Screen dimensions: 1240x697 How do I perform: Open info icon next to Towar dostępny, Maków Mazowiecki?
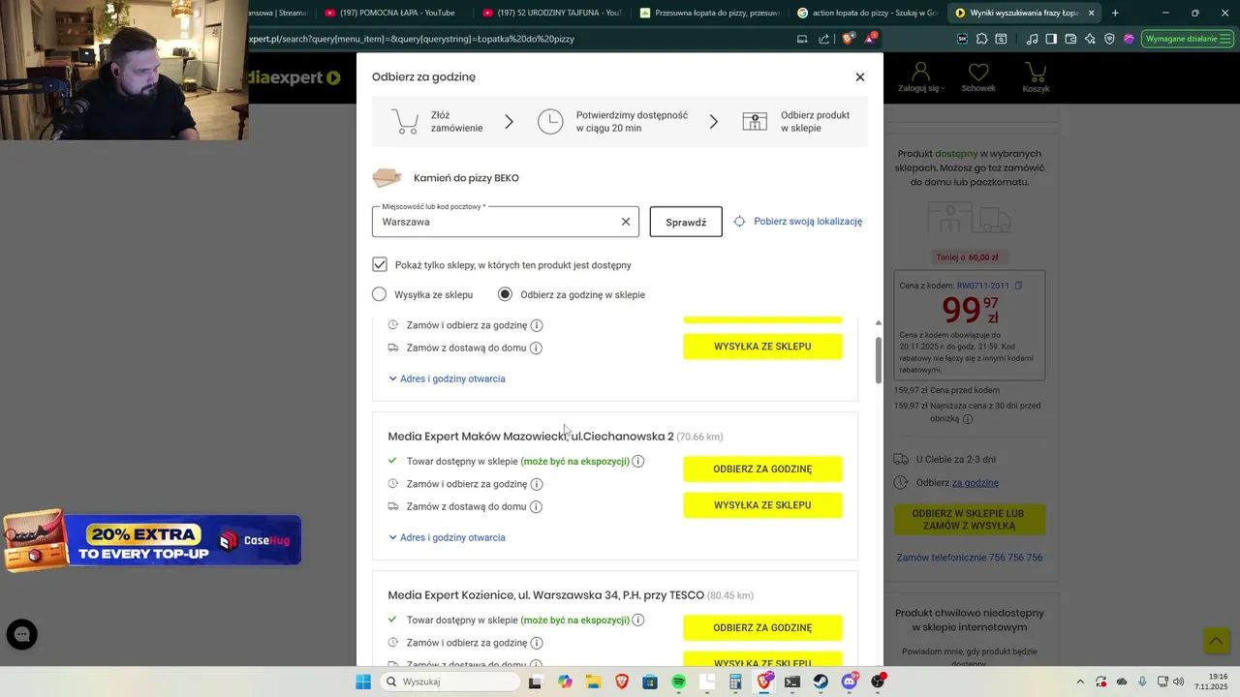point(637,461)
